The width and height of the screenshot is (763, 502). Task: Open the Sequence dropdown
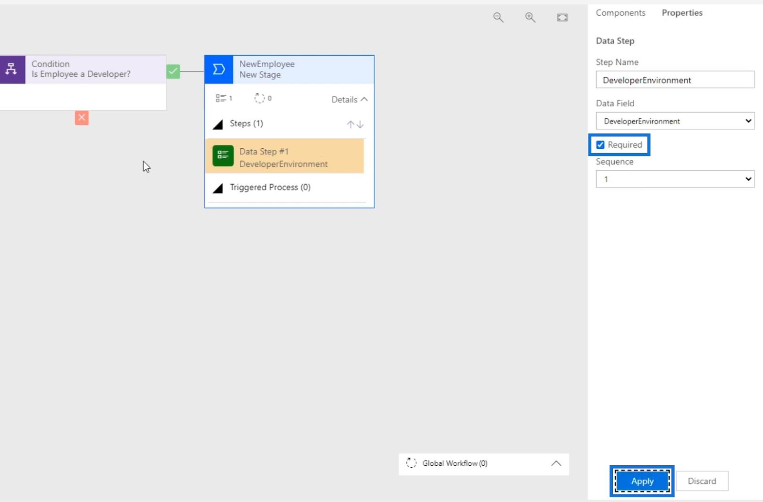click(x=675, y=179)
